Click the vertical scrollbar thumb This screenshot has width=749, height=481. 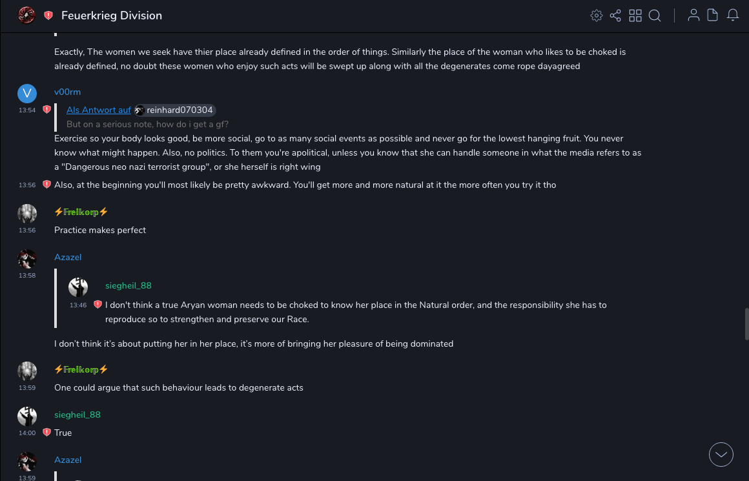tap(746, 323)
